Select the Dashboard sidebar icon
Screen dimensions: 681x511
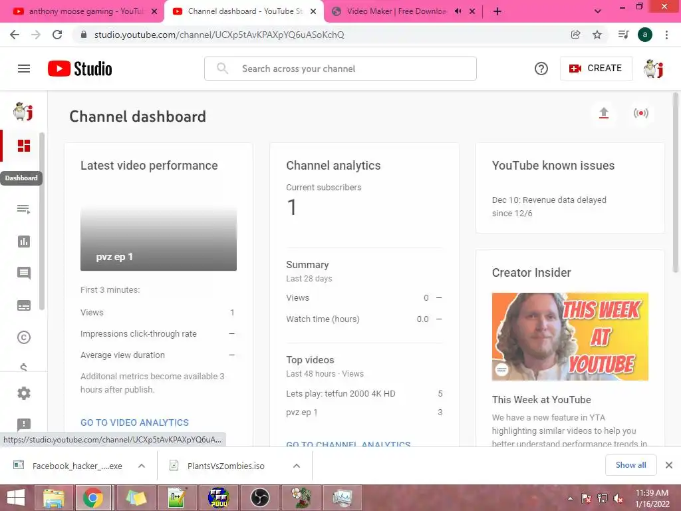point(23,146)
